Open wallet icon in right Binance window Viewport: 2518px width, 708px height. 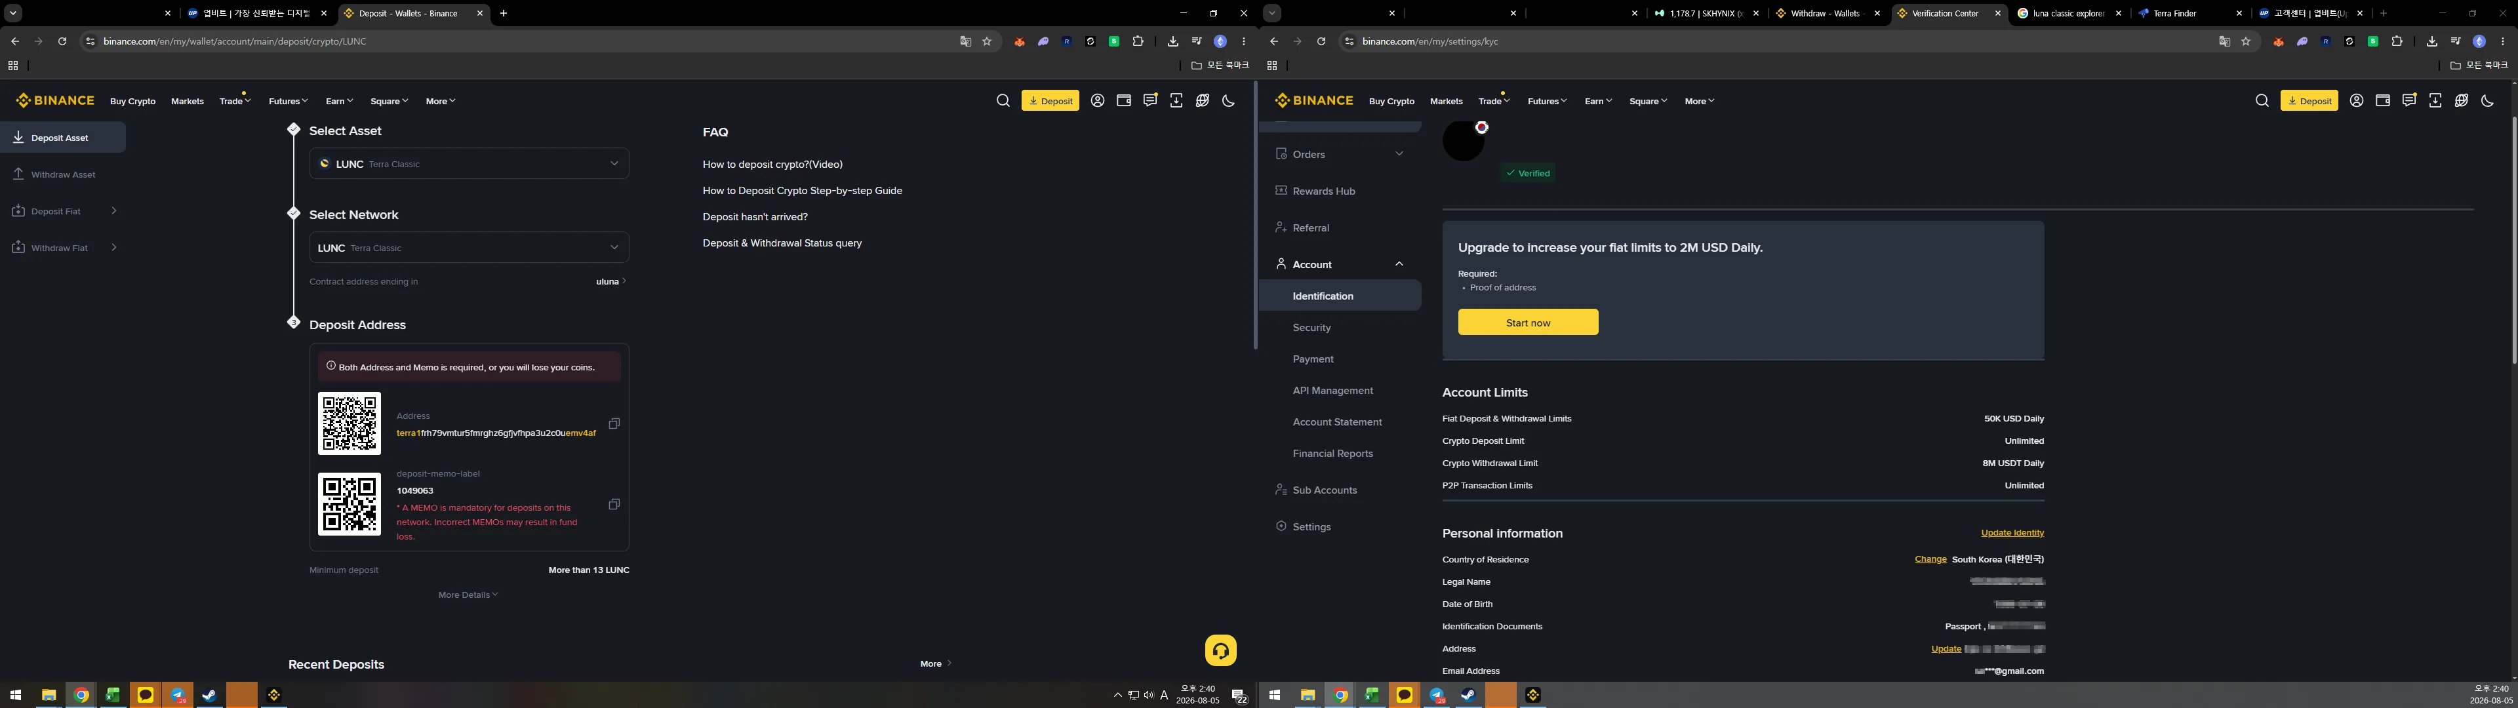pyautogui.click(x=2383, y=101)
